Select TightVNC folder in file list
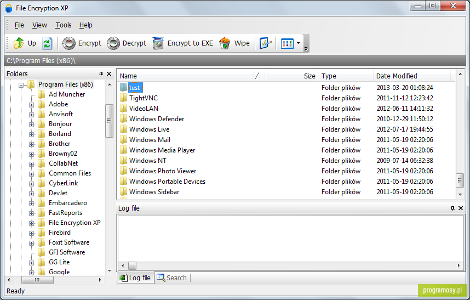Screen dimensions: 470x300 (x=144, y=98)
